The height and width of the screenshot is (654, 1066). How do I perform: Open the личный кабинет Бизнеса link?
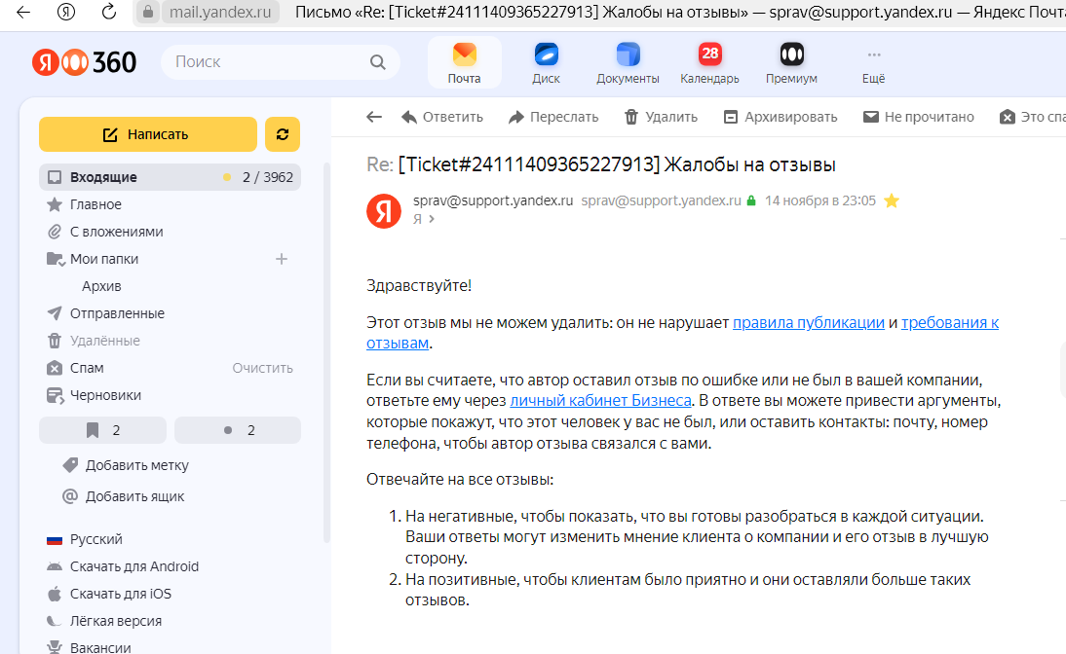coord(600,401)
